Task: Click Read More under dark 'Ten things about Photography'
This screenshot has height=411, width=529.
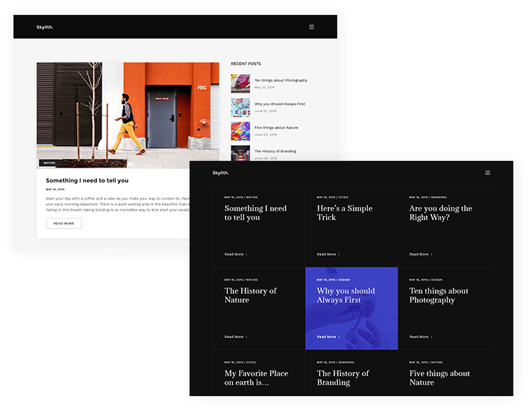Action: pyautogui.click(x=420, y=337)
